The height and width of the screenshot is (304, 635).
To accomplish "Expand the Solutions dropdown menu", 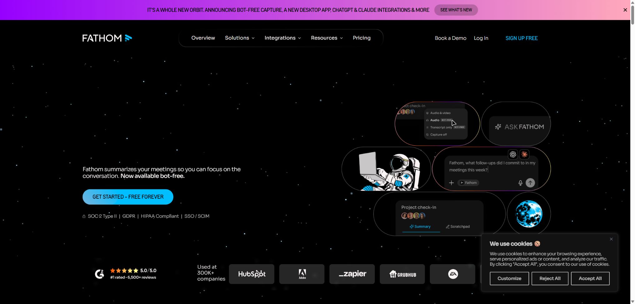I will 240,38.
